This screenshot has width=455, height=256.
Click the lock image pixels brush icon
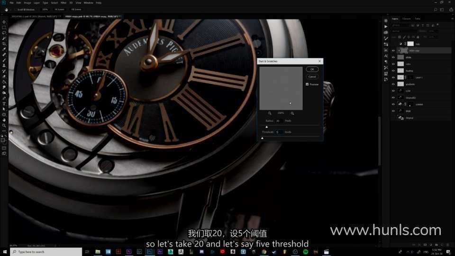click(x=404, y=37)
